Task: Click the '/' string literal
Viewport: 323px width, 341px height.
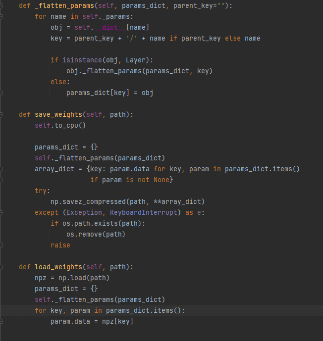Action: pyautogui.click(x=132, y=38)
